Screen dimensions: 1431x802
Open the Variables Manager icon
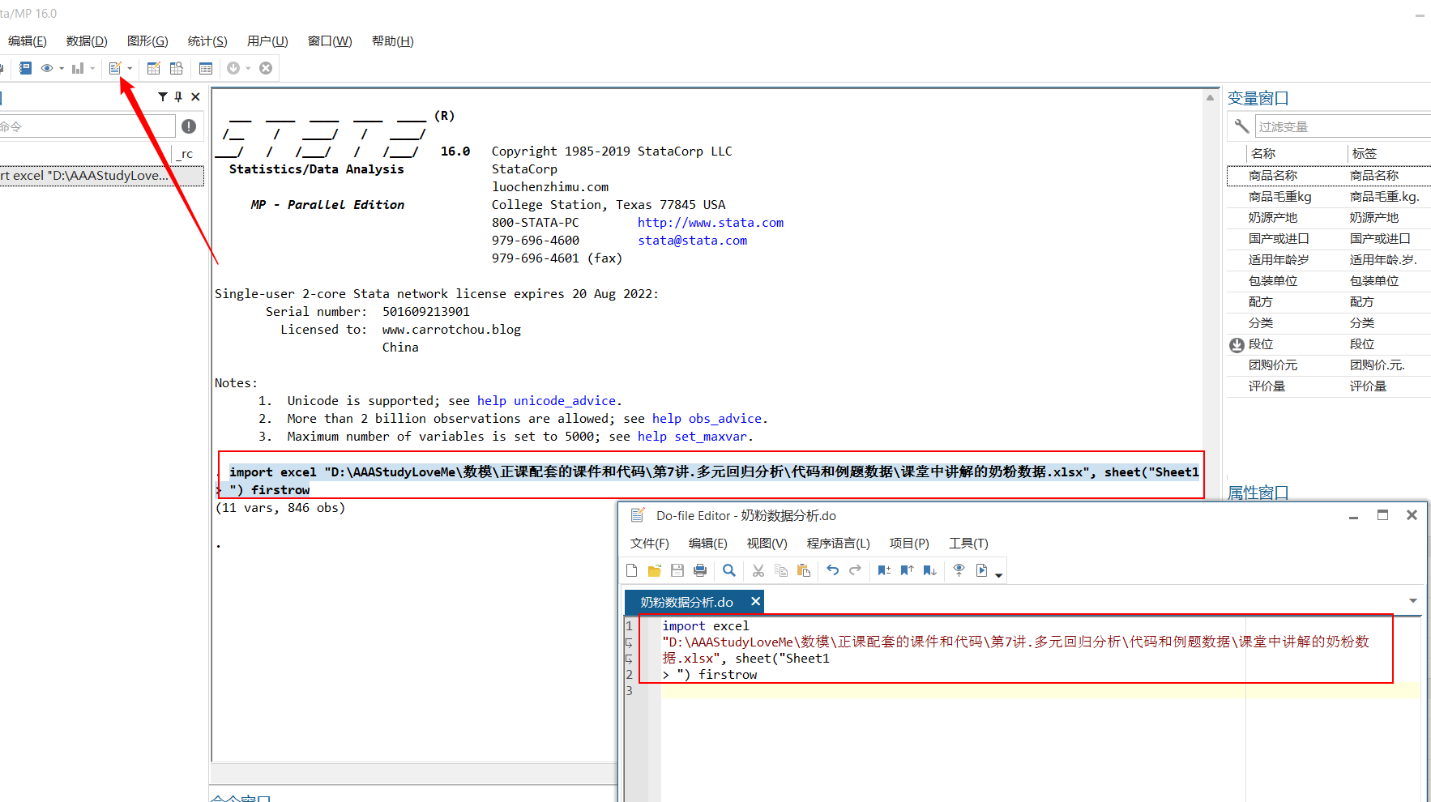206,69
